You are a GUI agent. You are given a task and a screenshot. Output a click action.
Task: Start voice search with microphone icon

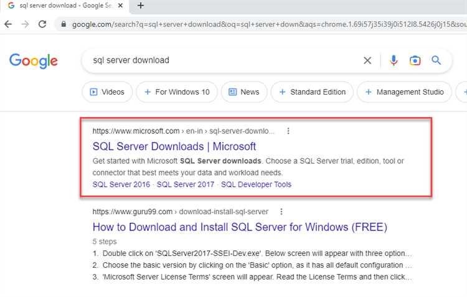[x=394, y=60]
